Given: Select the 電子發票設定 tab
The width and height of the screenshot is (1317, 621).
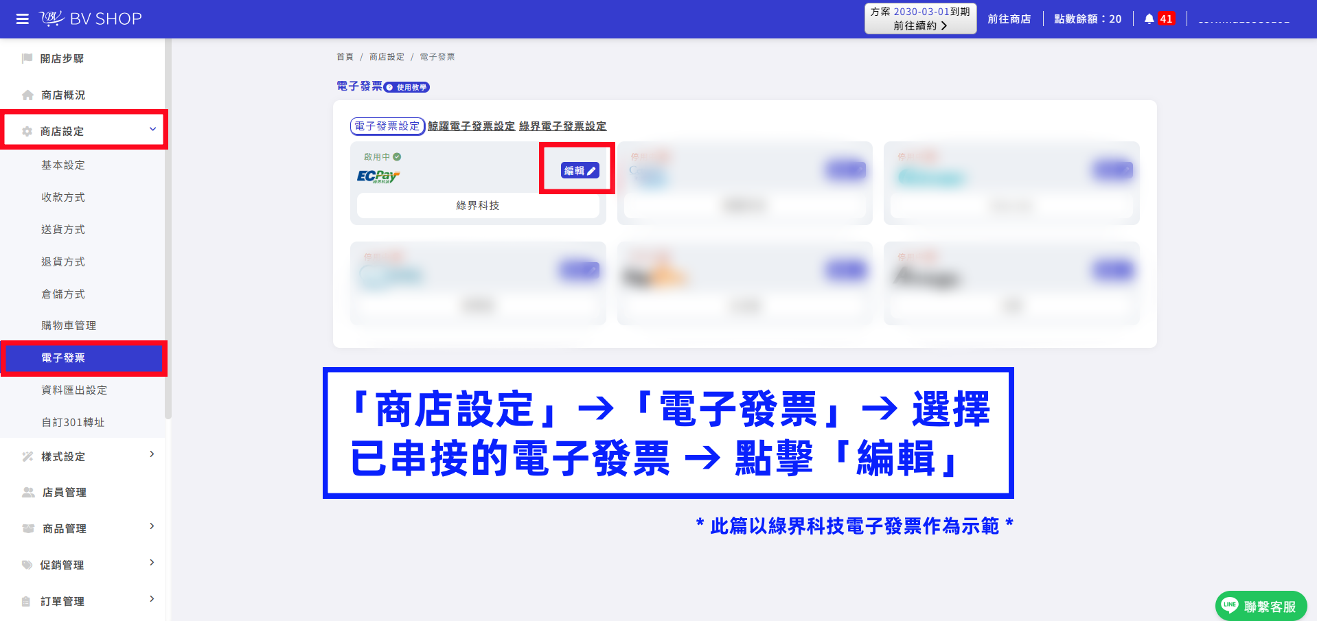Looking at the screenshot, I should pos(387,126).
